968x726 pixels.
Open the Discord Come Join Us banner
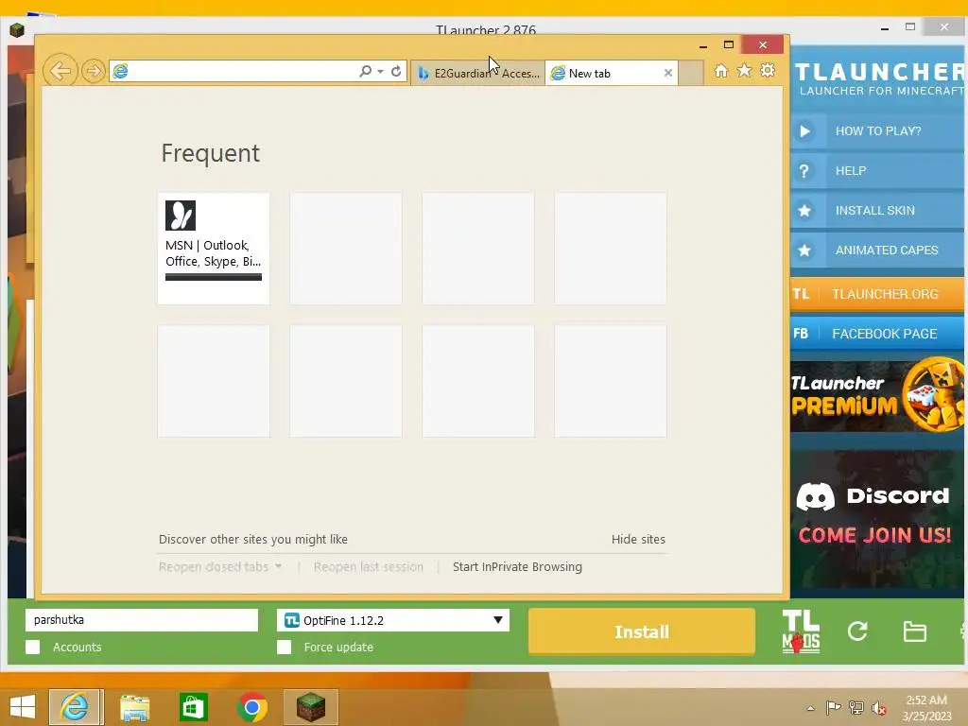pyautogui.click(x=877, y=520)
